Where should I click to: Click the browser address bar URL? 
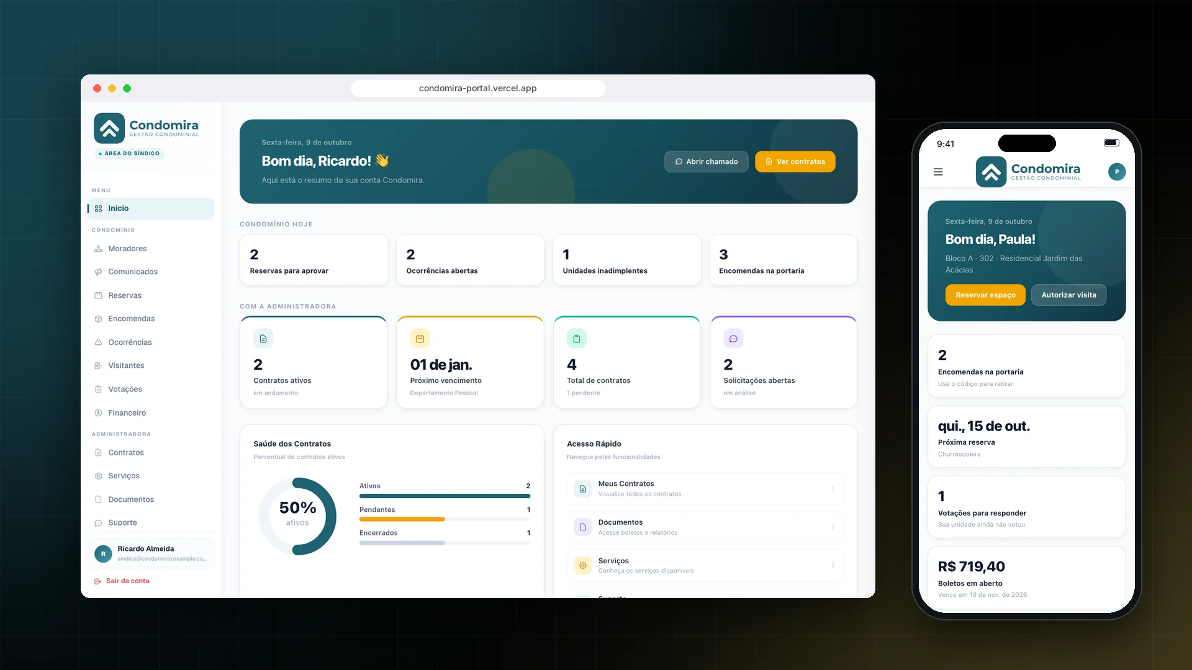478,88
